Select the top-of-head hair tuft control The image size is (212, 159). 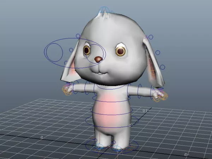tap(104, 11)
